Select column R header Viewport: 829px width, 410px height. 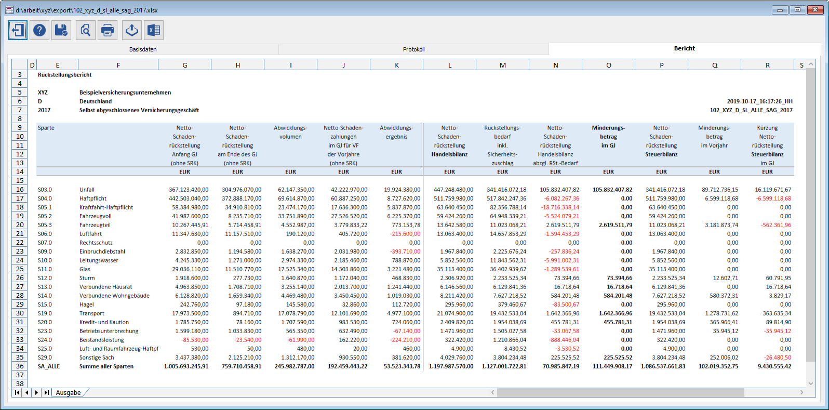768,65
